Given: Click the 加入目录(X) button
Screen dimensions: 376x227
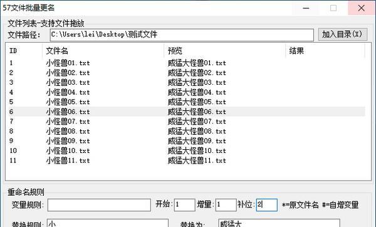Looking at the screenshot, I should point(342,34).
